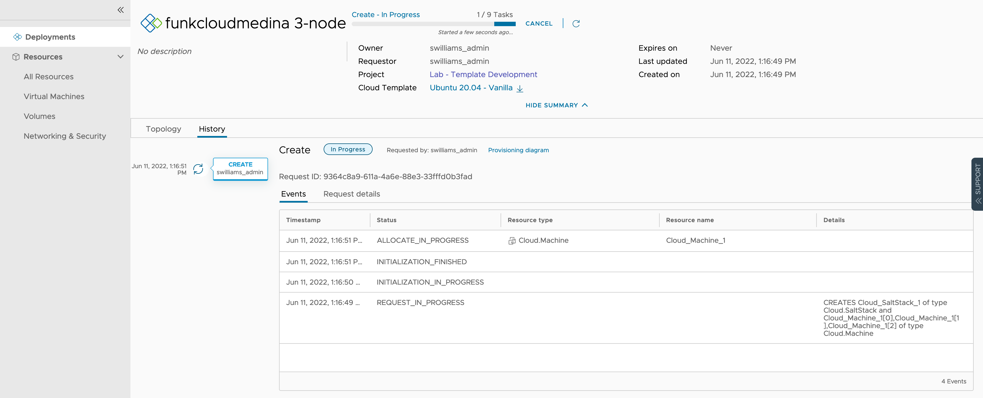
Task: Collapse summary using Hide Summary chevron
Action: [x=585, y=105]
